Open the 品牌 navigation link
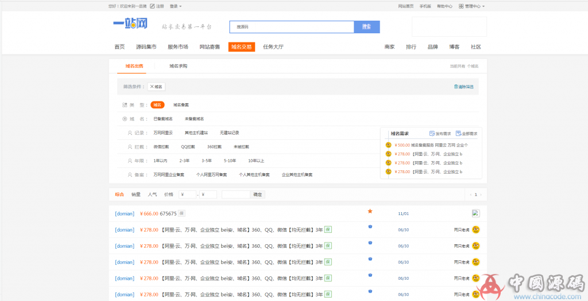This screenshot has width=588, height=301. 433,47
